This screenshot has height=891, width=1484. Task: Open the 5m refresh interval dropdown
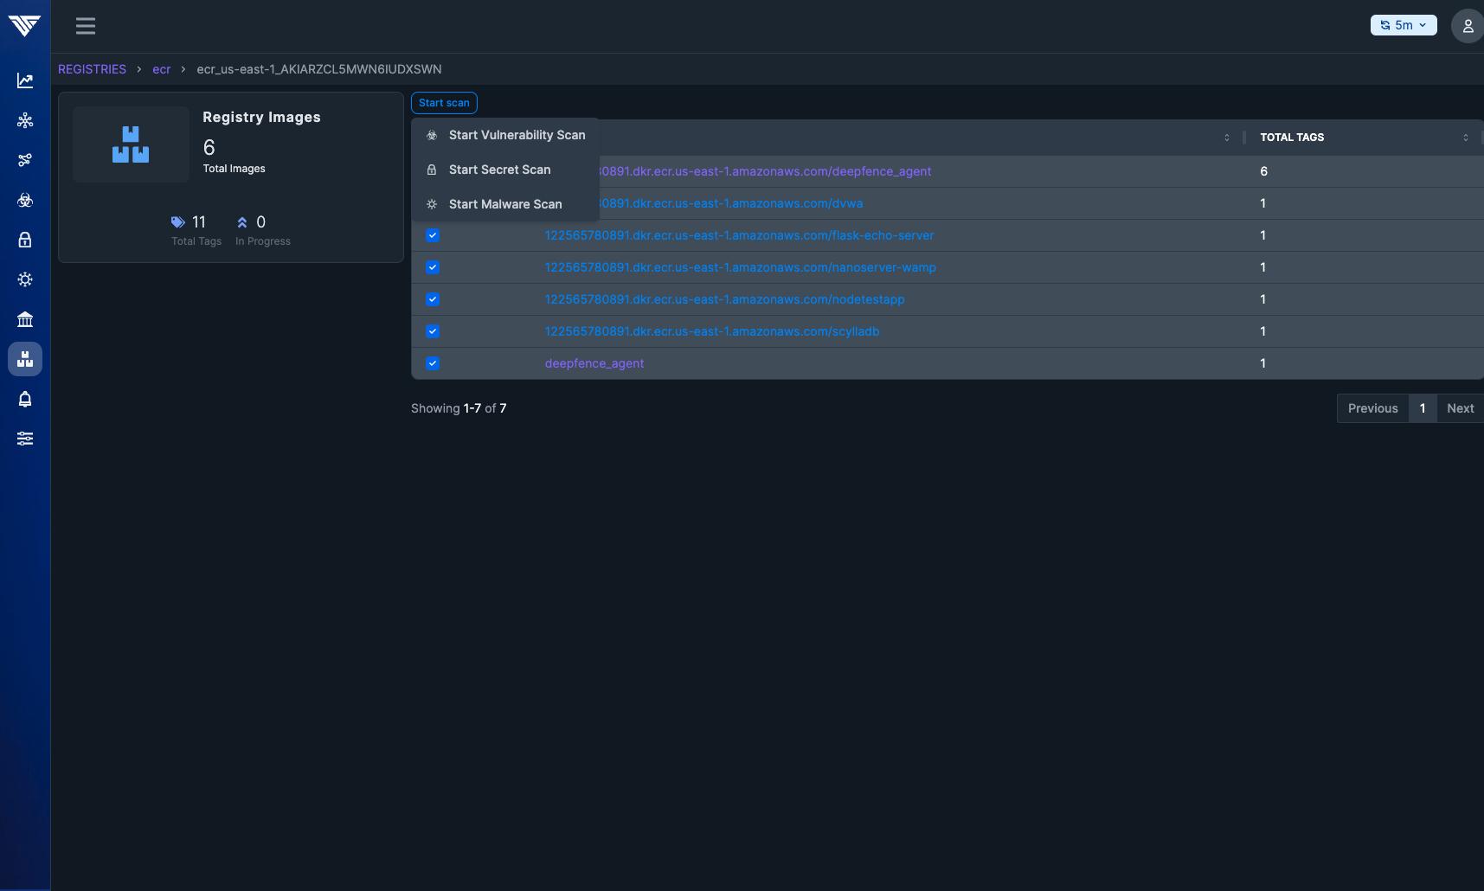tap(1403, 25)
